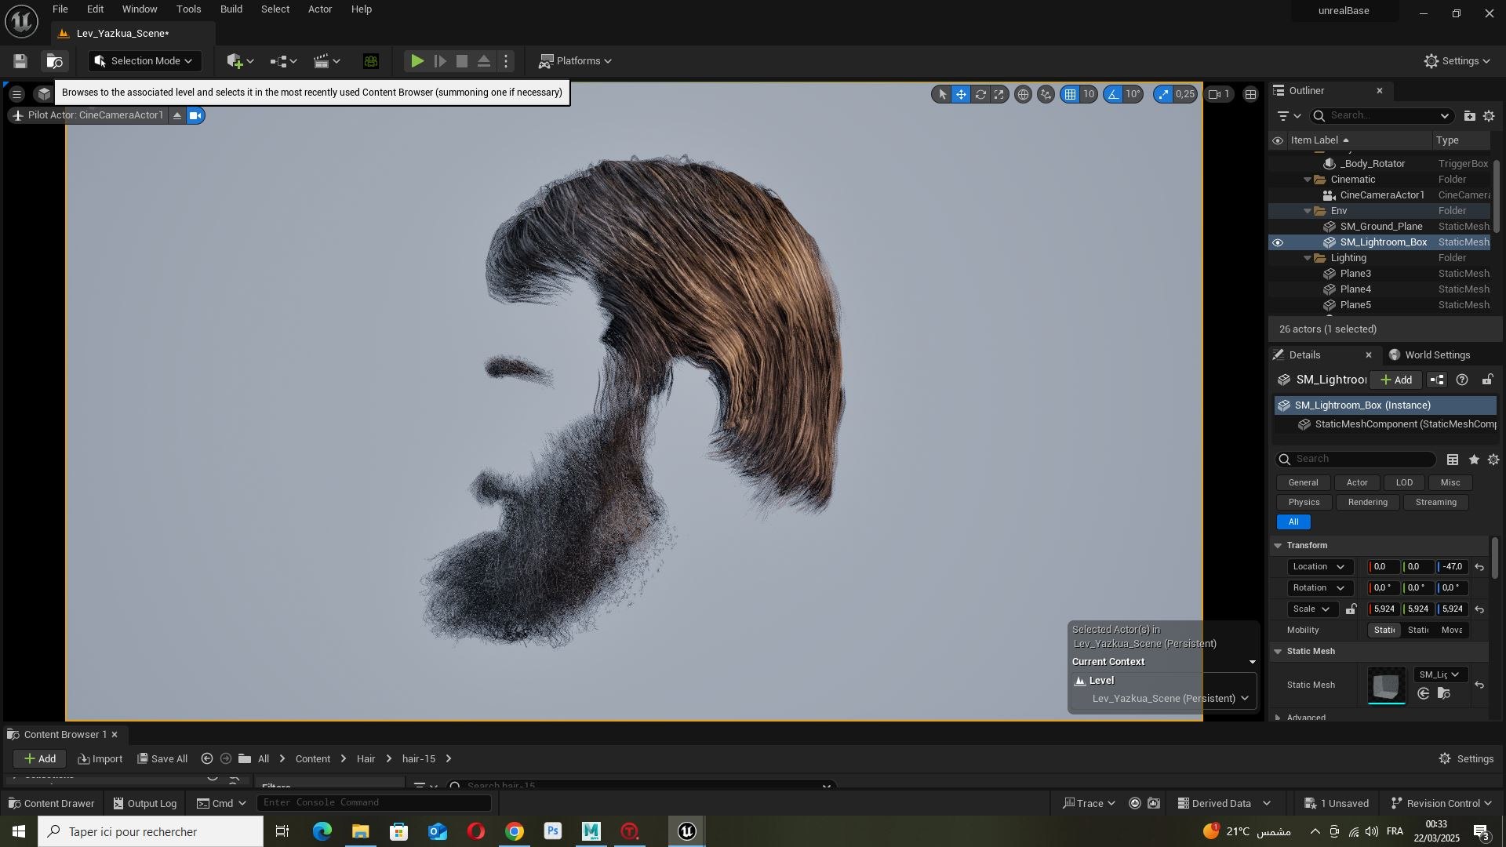Toggle the blue camera view for pilot actor
Screen dimensions: 1506x847
(195, 115)
